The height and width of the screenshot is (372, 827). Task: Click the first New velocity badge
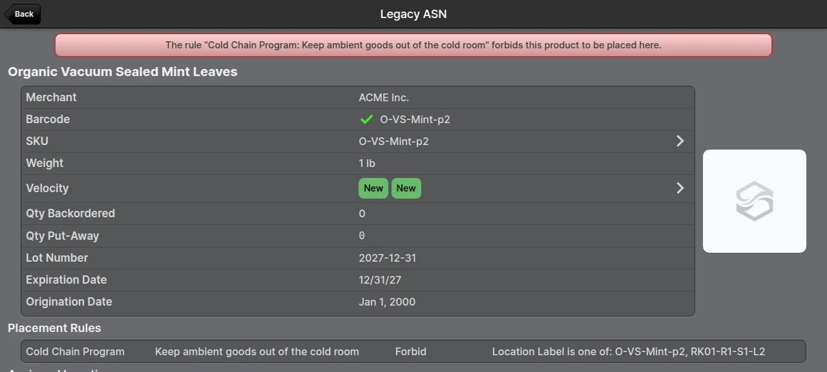coord(373,188)
